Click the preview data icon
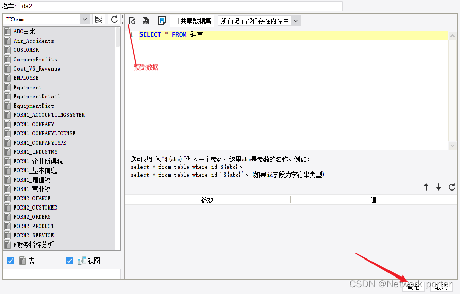The width and height of the screenshot is (460, 294). pyautogui.click(x=132, y=21)
